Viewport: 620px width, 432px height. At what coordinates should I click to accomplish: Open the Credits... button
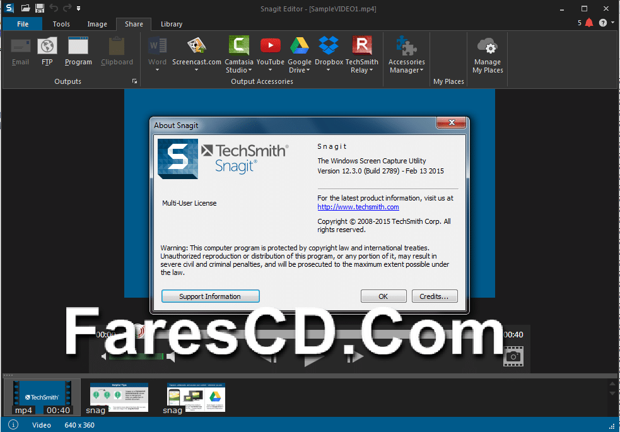434,296
